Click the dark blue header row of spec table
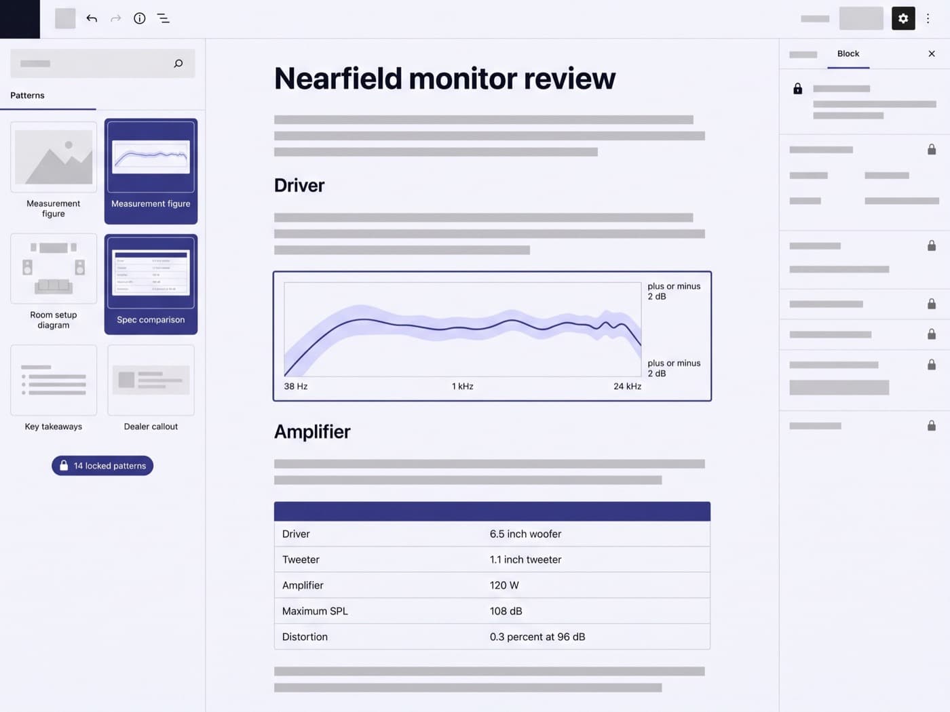Screen dimensions: 950x712 (x=492, y=511)
